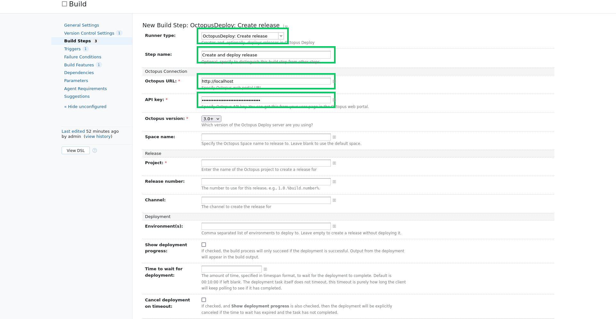Enable Show deployment progress checkbox

(204, 245)
